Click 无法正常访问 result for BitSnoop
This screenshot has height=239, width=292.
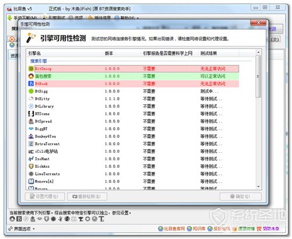pos(213,69)
